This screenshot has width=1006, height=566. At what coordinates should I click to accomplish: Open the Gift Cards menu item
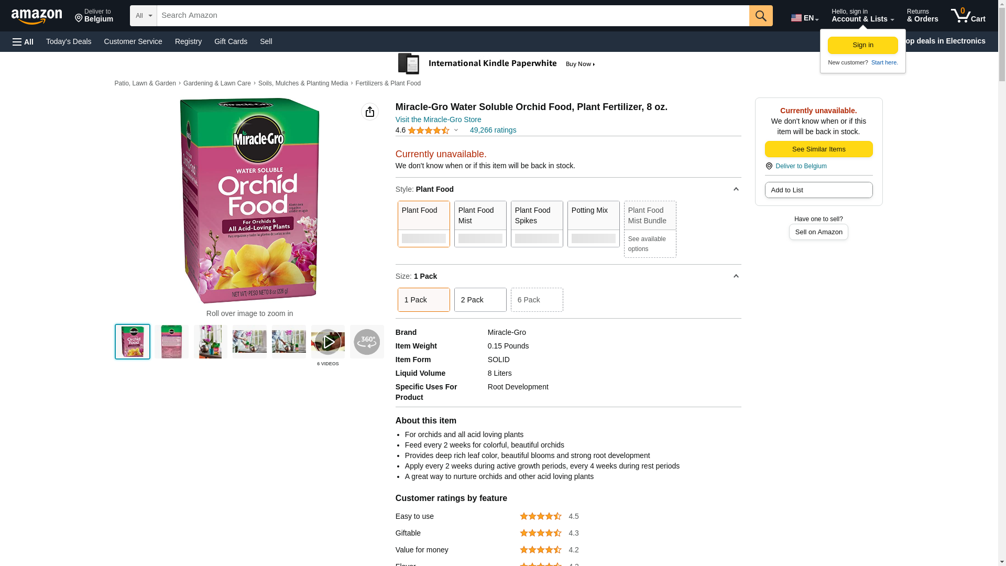point(231,41)
